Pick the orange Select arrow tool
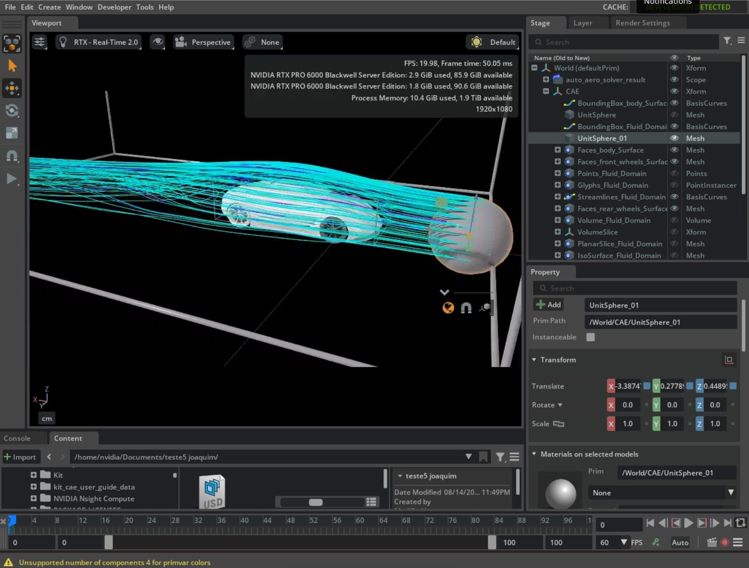749x568 pixels. [x=12, y=66]
